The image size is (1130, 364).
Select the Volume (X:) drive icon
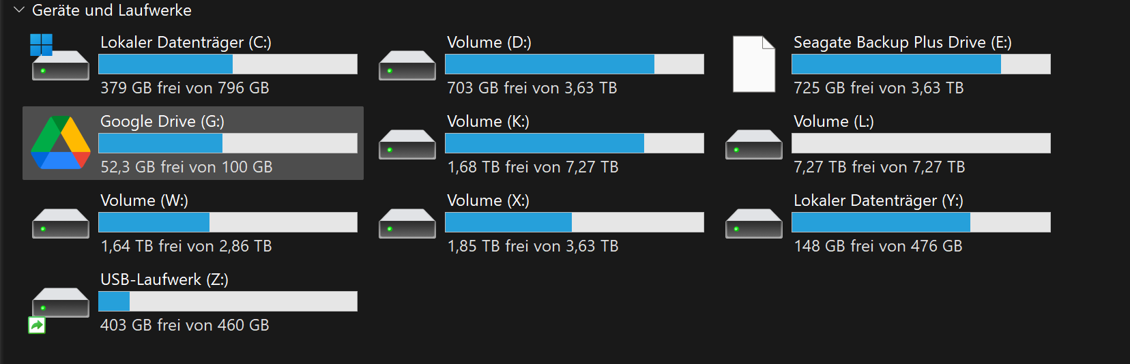407,224
